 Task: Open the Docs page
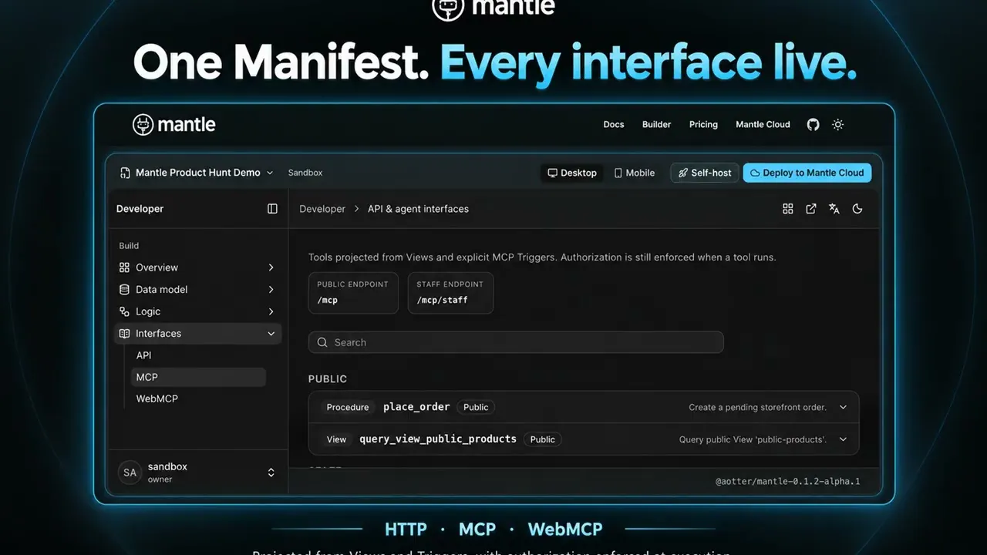(x=614, y=124)
